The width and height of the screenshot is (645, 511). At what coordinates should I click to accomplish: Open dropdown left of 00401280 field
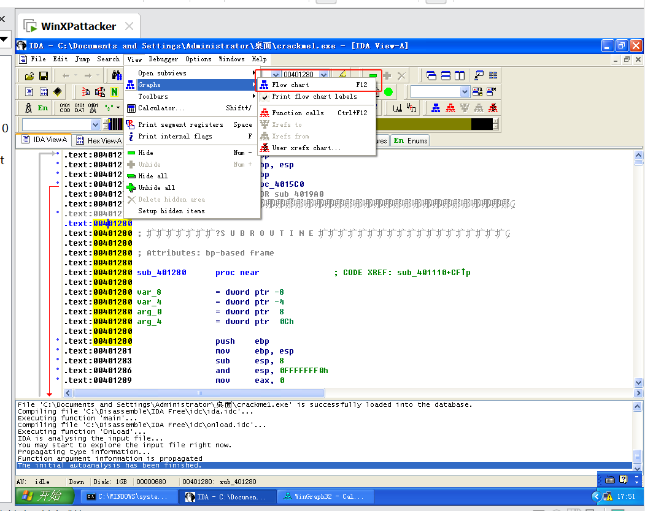(276, 75)
